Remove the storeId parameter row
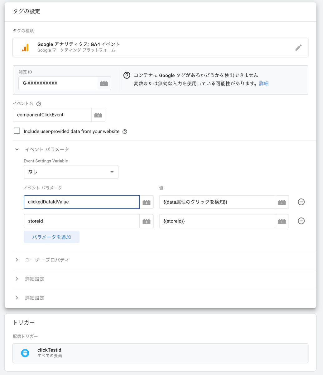 coord(301,221)
